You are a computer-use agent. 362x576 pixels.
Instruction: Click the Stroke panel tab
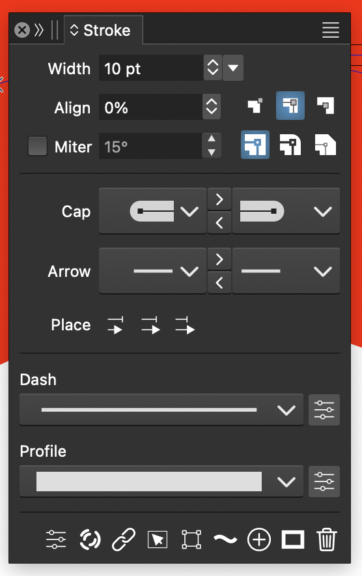coord(104,30)
